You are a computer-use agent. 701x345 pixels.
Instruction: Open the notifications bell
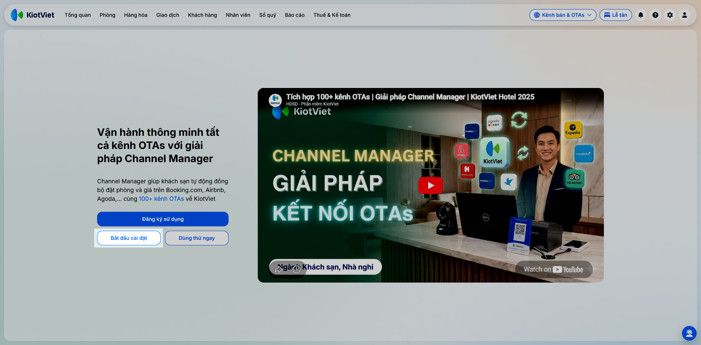tap(641, 15)
